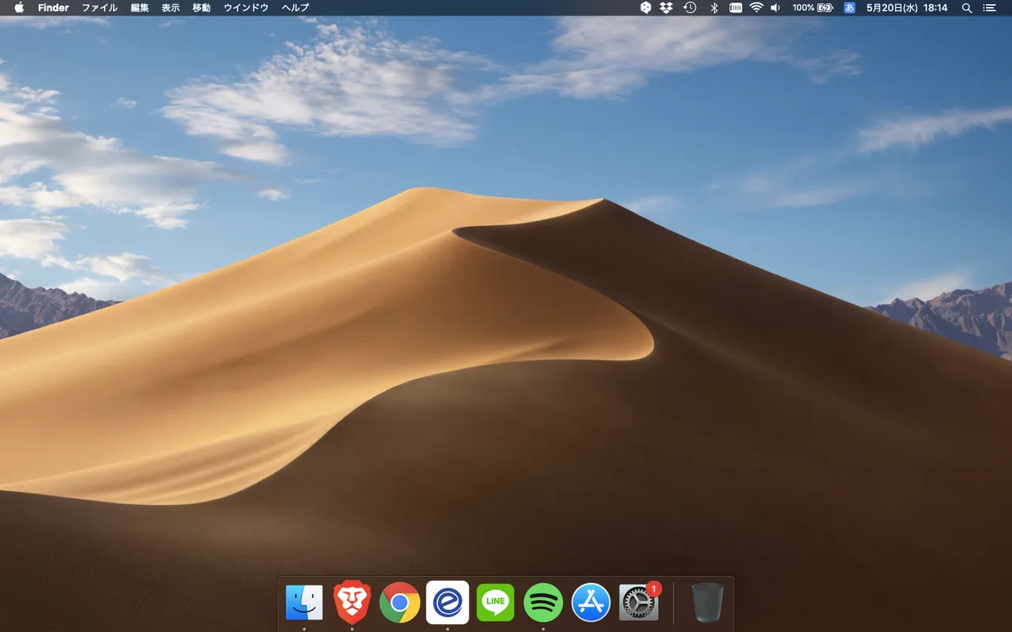
Task: Open the battery status showing 100%
Action: (813, 7)
